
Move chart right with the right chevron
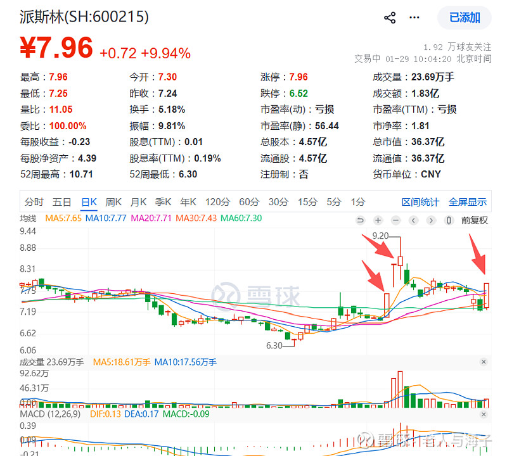click(x=431, y=220)
